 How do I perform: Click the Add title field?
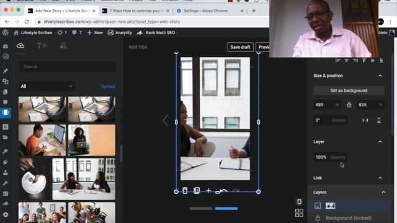click(x=138, y=47)
